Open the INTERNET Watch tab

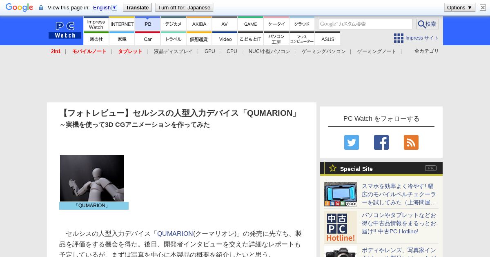pyautogui.click(x=122, y=24)
